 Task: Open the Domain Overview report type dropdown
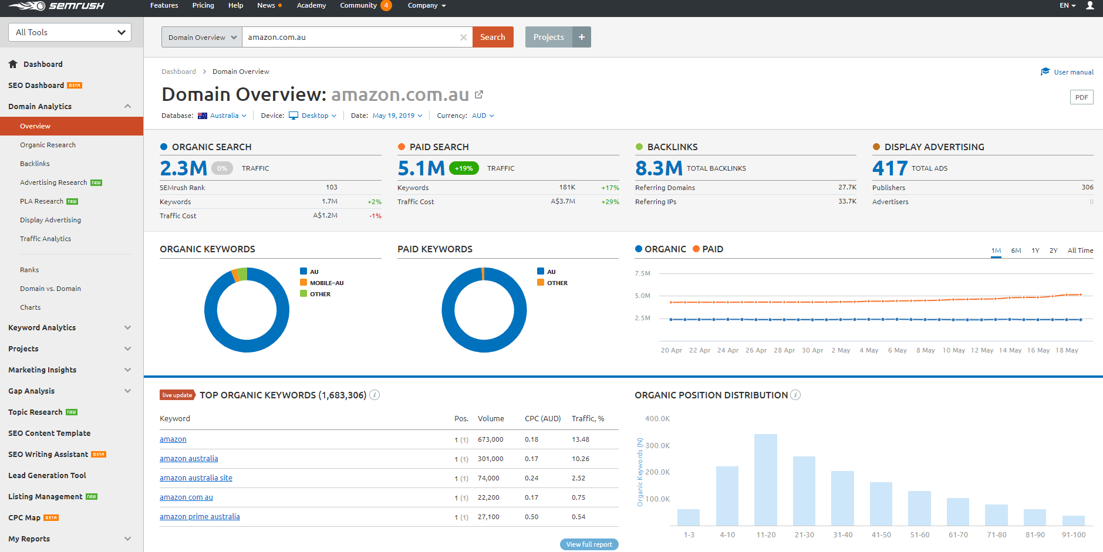(x=202, y=37)
